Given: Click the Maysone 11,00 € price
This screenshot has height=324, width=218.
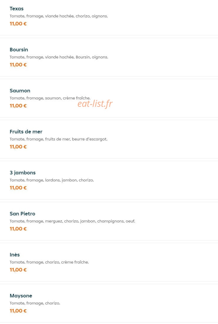Looking at the screenshot, I should (18, 311).
